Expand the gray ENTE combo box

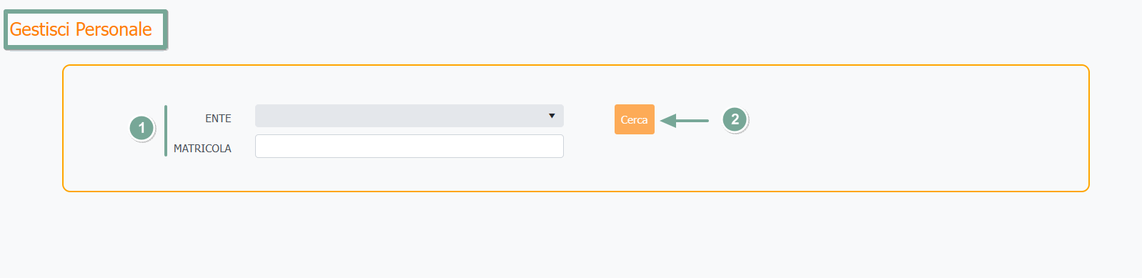point(409,116)
